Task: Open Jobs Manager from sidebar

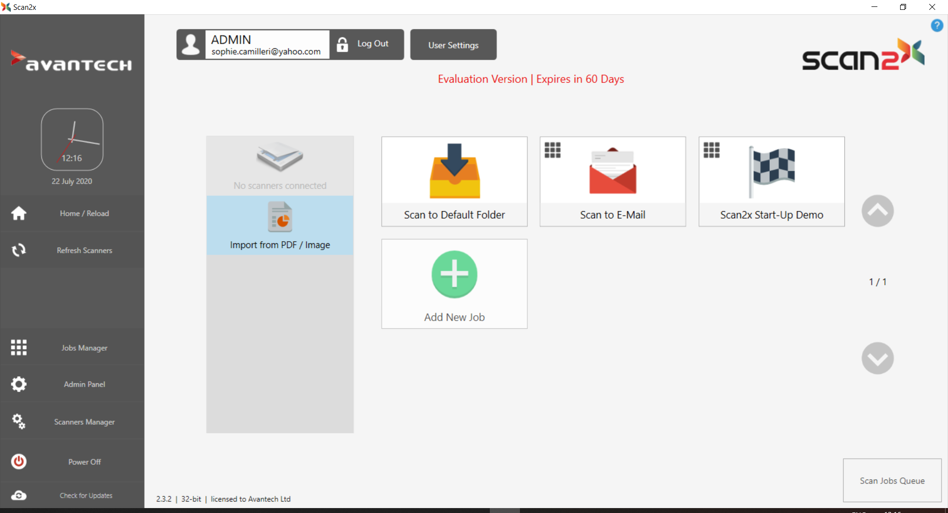Action: [x=84, y=348]
